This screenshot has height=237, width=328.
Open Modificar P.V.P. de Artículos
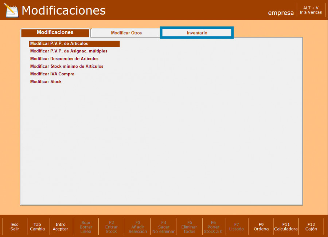[59, 44]
